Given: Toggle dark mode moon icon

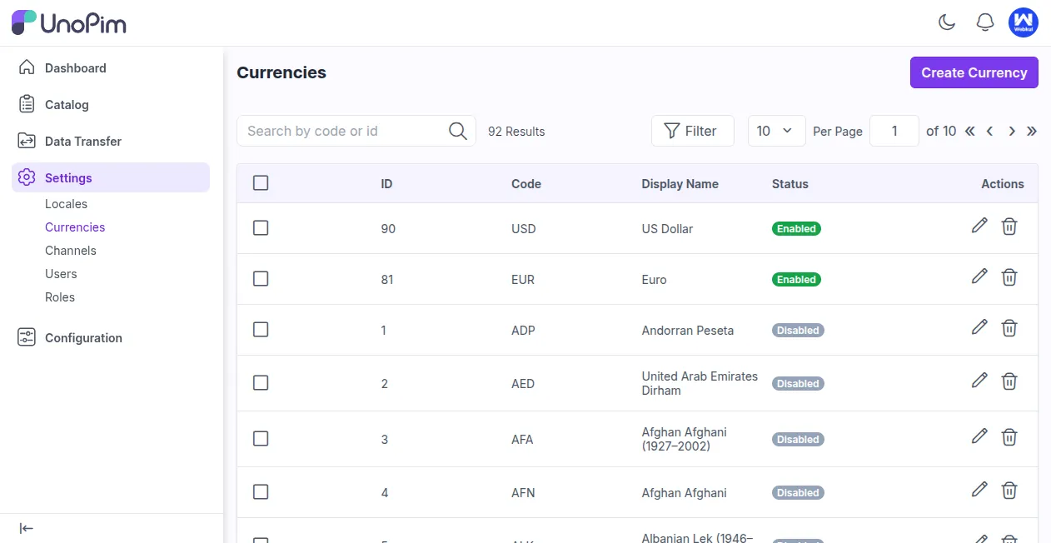Looking at the screenshot, I should click(x=947, y=22).
